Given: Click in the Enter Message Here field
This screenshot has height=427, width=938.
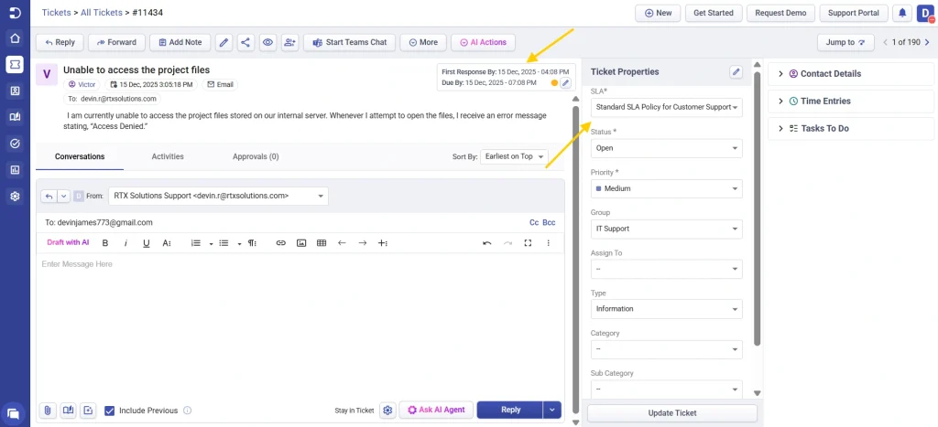Looking at the screenshot, I should pyautogui.click(x=300, y=326).
